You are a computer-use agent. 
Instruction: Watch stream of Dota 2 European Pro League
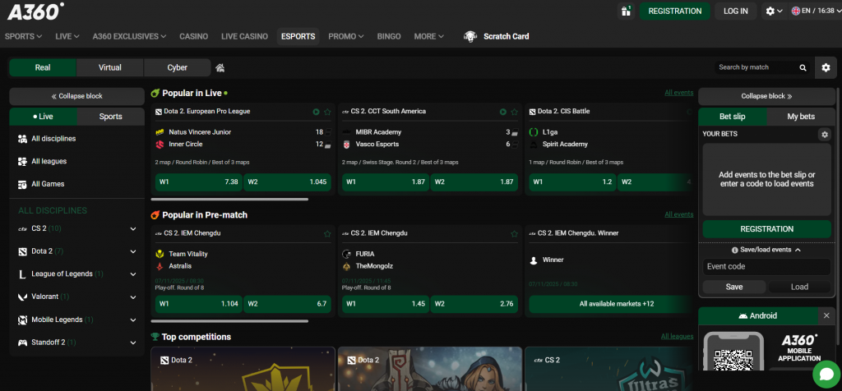click(x=317, y=112)
